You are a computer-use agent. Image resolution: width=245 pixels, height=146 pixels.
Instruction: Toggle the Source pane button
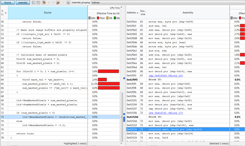pos(8,2)
